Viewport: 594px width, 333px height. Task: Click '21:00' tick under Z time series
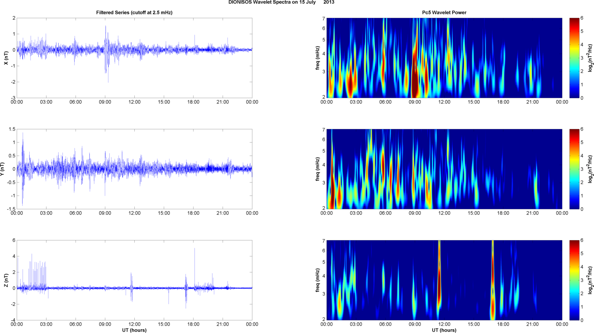(223, 324)
